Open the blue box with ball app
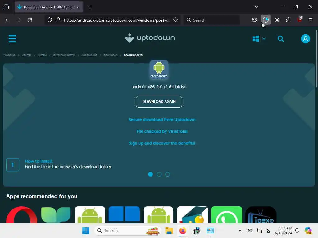318x238 pixels. pos(193,215)
